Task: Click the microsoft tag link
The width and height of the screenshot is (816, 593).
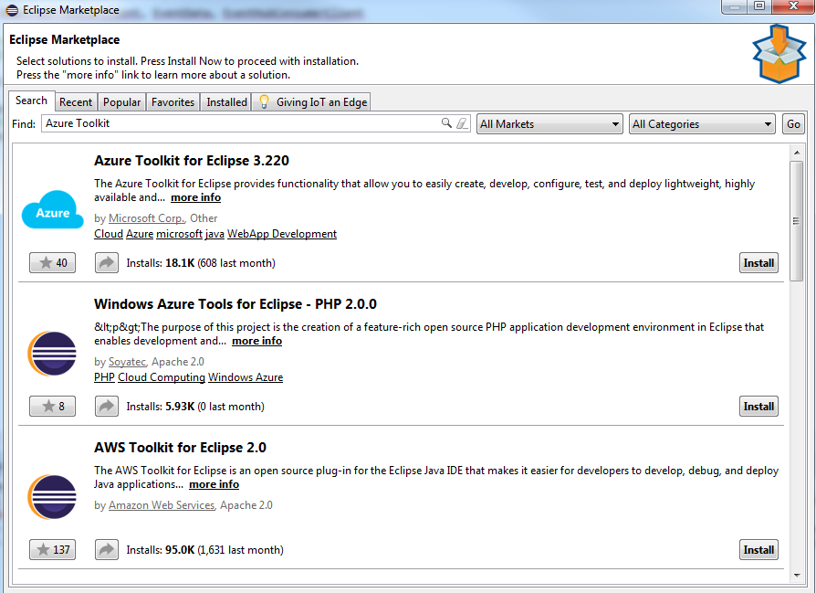Action: [x=179, y=234]
